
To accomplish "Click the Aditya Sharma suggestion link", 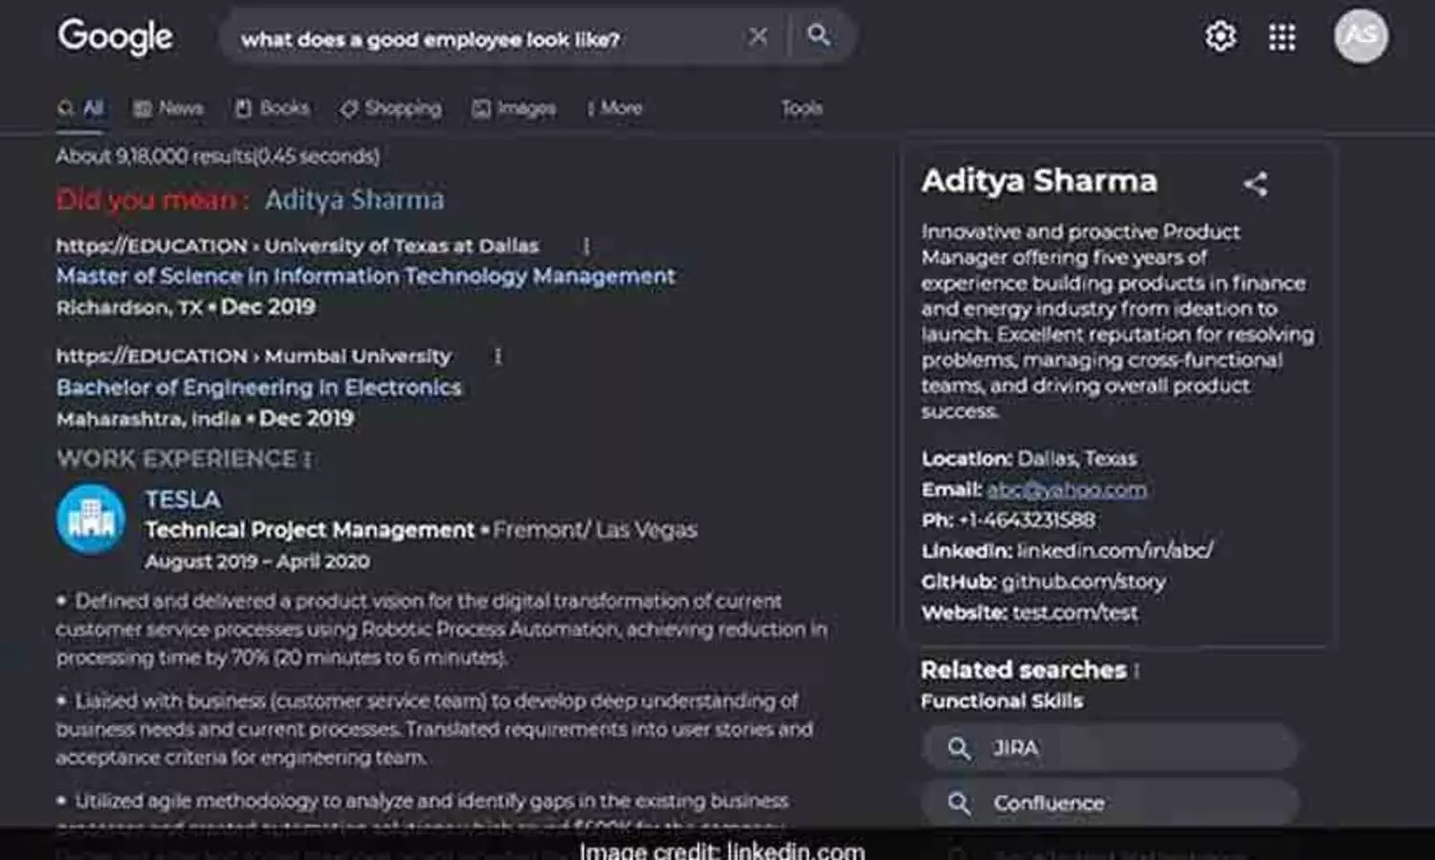I will pyautogui.click(x=354, y=200).
